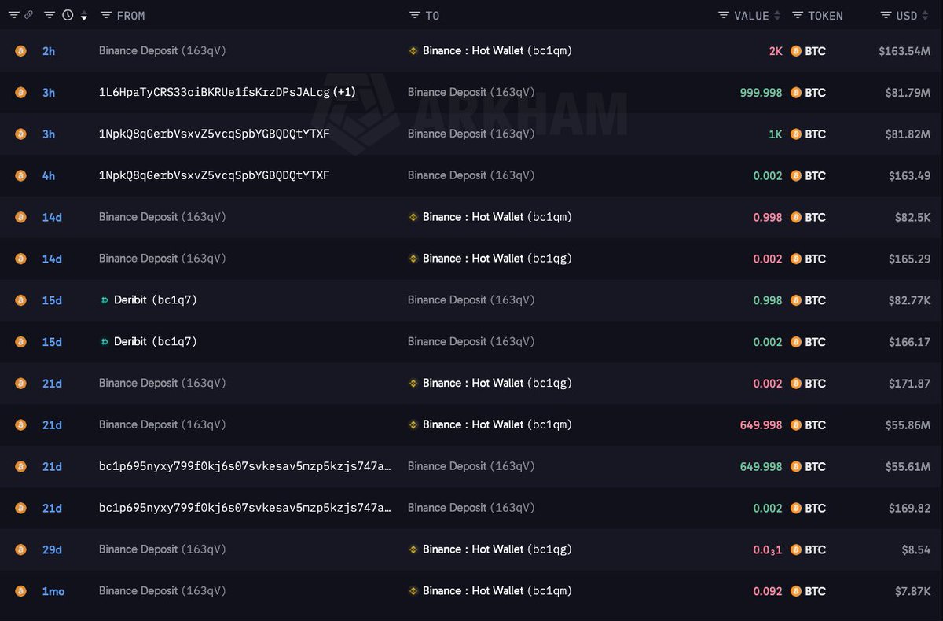The image size is (943, 621).
Task: Click the BTC token label in the $82.5K row
Action: (816, 217)
